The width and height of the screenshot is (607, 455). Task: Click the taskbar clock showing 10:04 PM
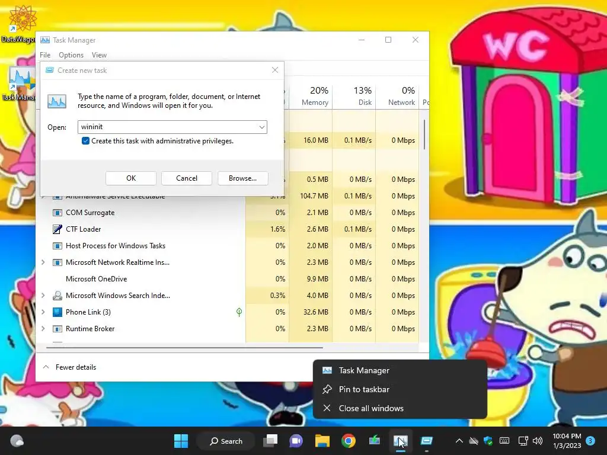[567, 441]
